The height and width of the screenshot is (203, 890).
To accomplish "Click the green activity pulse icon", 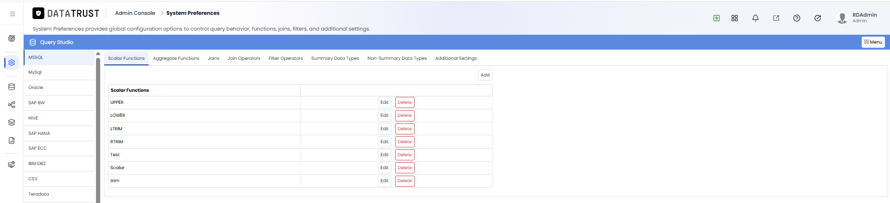I will (717, 18).
